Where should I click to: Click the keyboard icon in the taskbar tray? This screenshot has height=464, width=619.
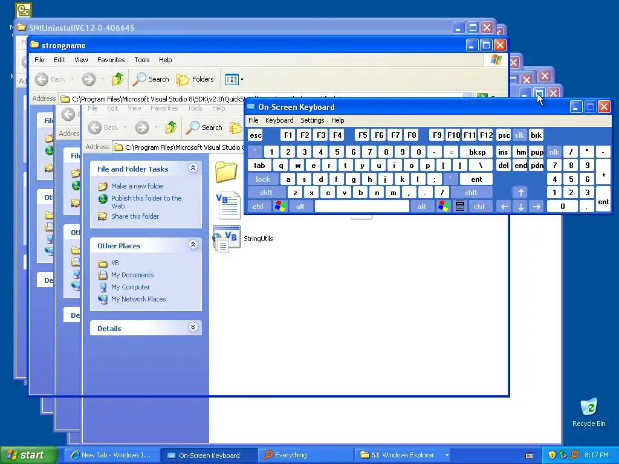530,456
